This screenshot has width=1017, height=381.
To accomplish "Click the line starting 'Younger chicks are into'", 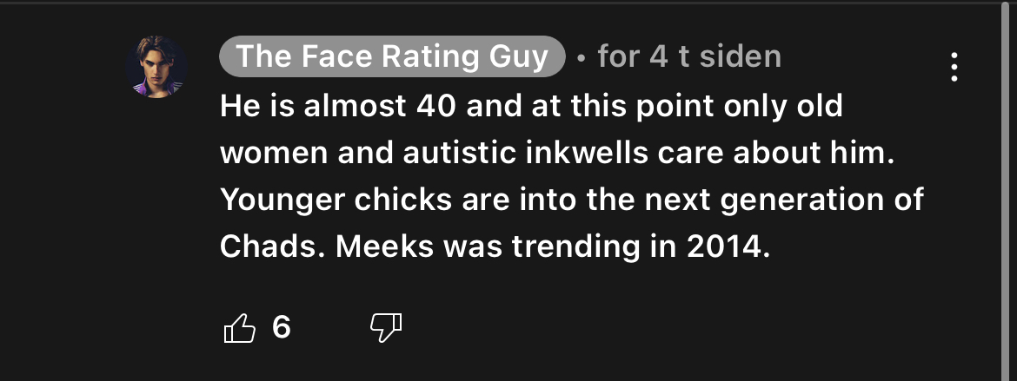I will coord(572,200).
